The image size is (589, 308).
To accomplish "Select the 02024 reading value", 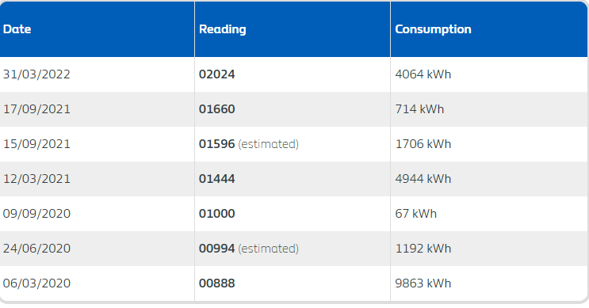I will pyautogui.click(x=216, y=74).
